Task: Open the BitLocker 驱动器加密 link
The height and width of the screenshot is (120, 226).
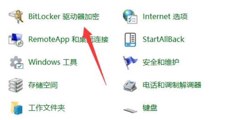Action: point(64,17)
